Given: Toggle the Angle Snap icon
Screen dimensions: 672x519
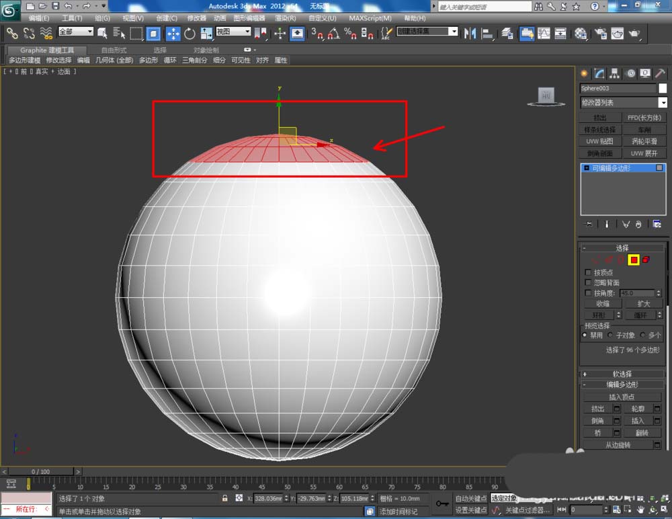Looking at the screenshot, I should tap(333, 33).
